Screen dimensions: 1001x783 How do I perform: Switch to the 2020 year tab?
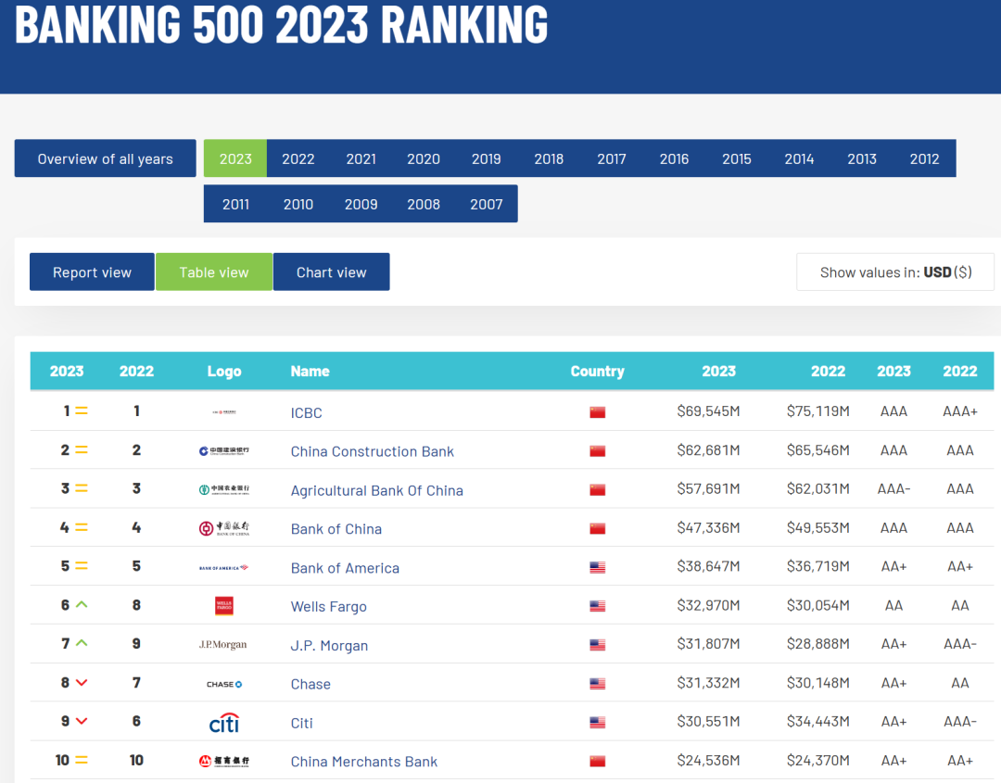[424, 158]
